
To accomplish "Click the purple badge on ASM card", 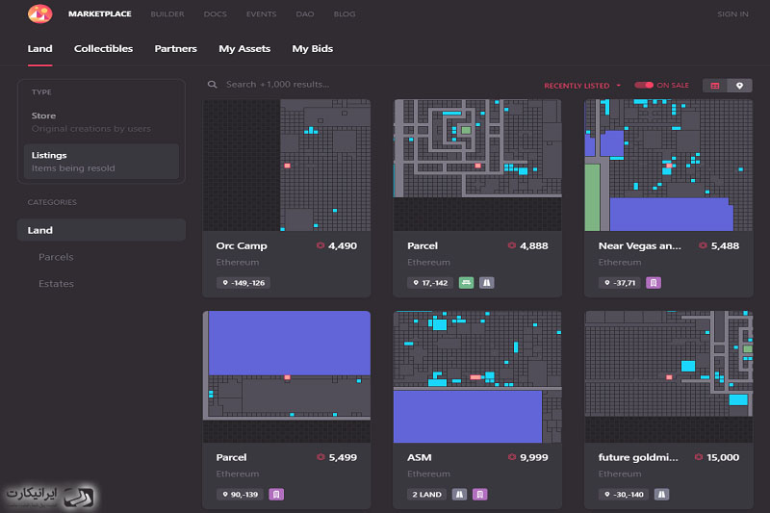I will [x=479, y=495].
